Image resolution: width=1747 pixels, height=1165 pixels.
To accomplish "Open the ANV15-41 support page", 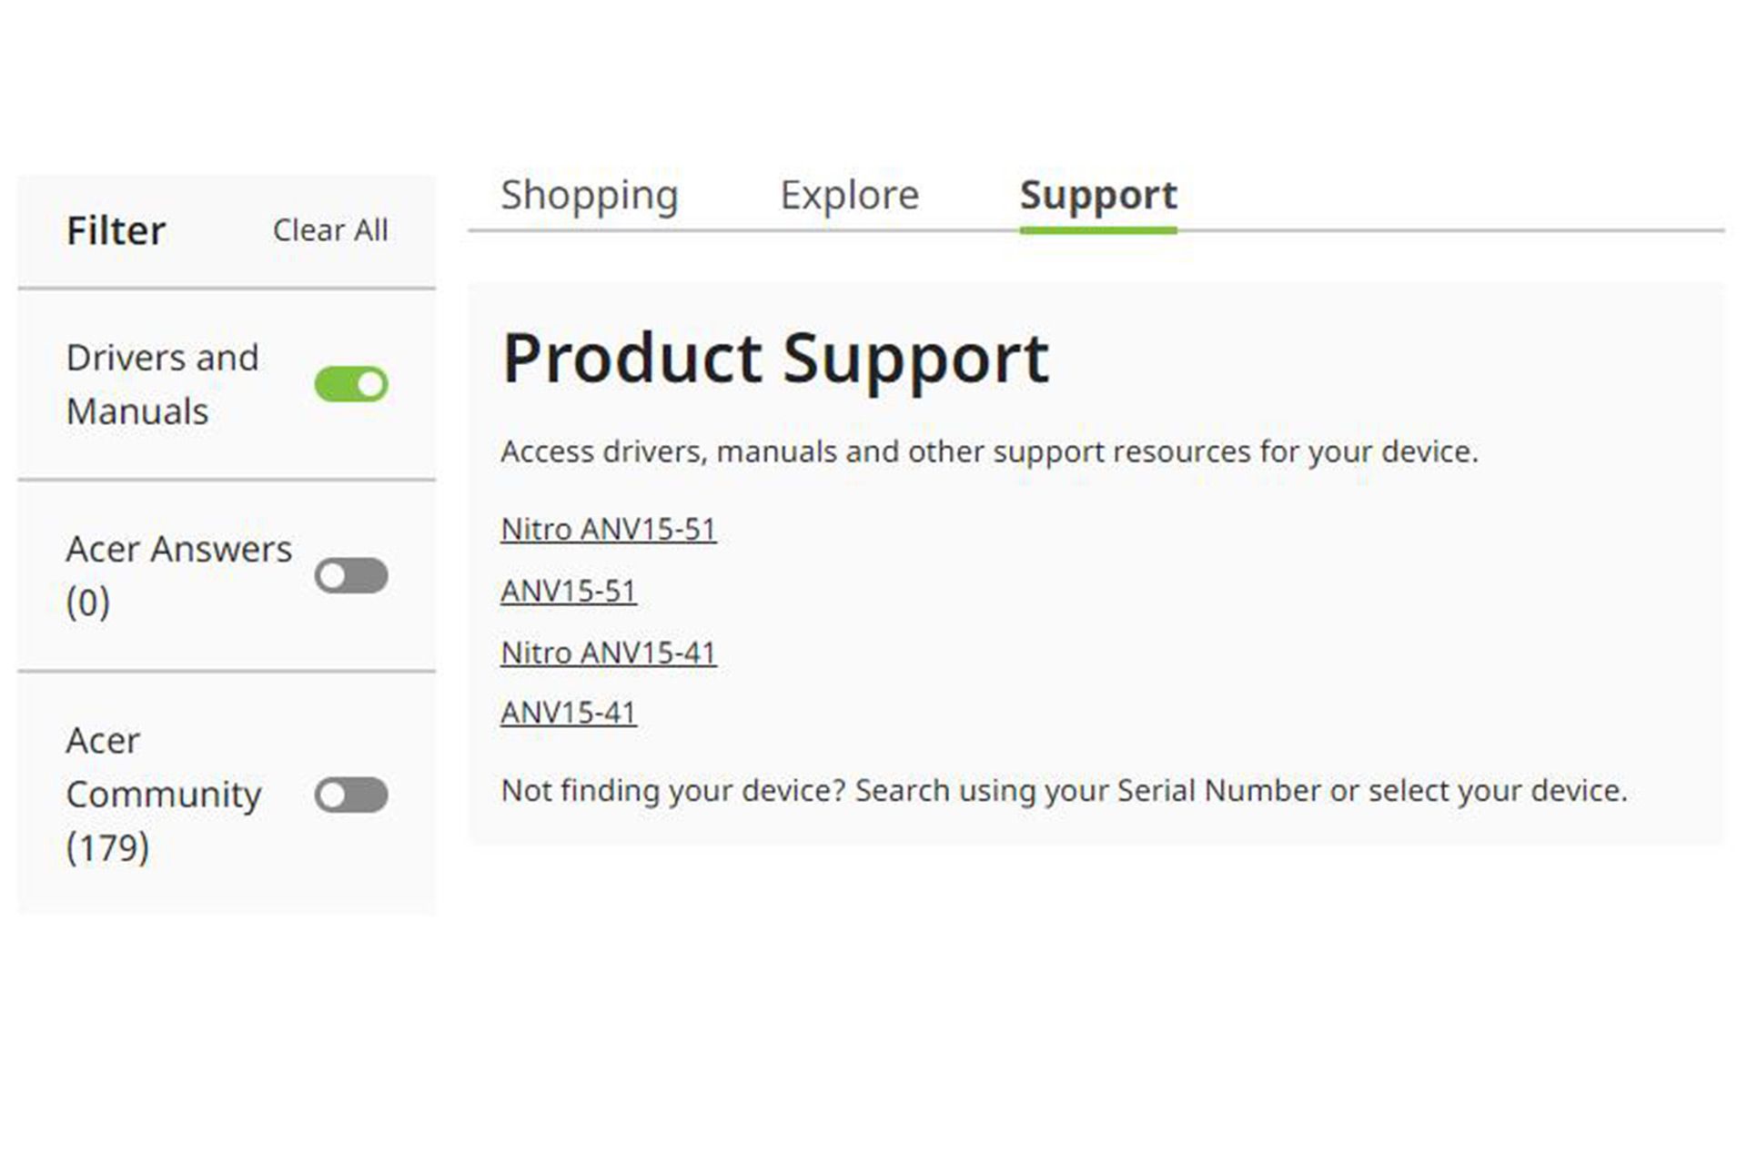I will [568, 711].
